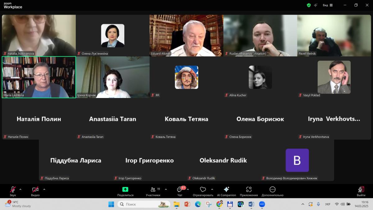Leave the meeting with the Выйти button
Image resolution: width=373 pixels, height=210 pixels.
point(361,190)
